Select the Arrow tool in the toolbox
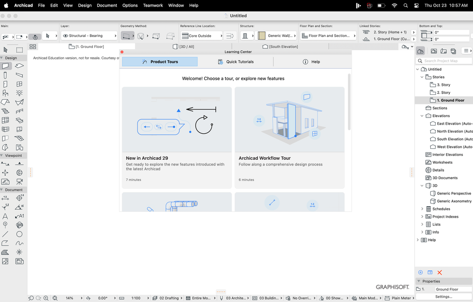The height and width of the screenshot is (302, 473). 5,50
